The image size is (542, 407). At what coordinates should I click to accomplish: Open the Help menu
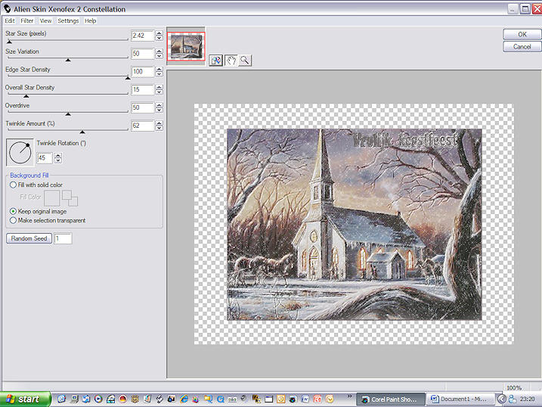pos(90,20)
